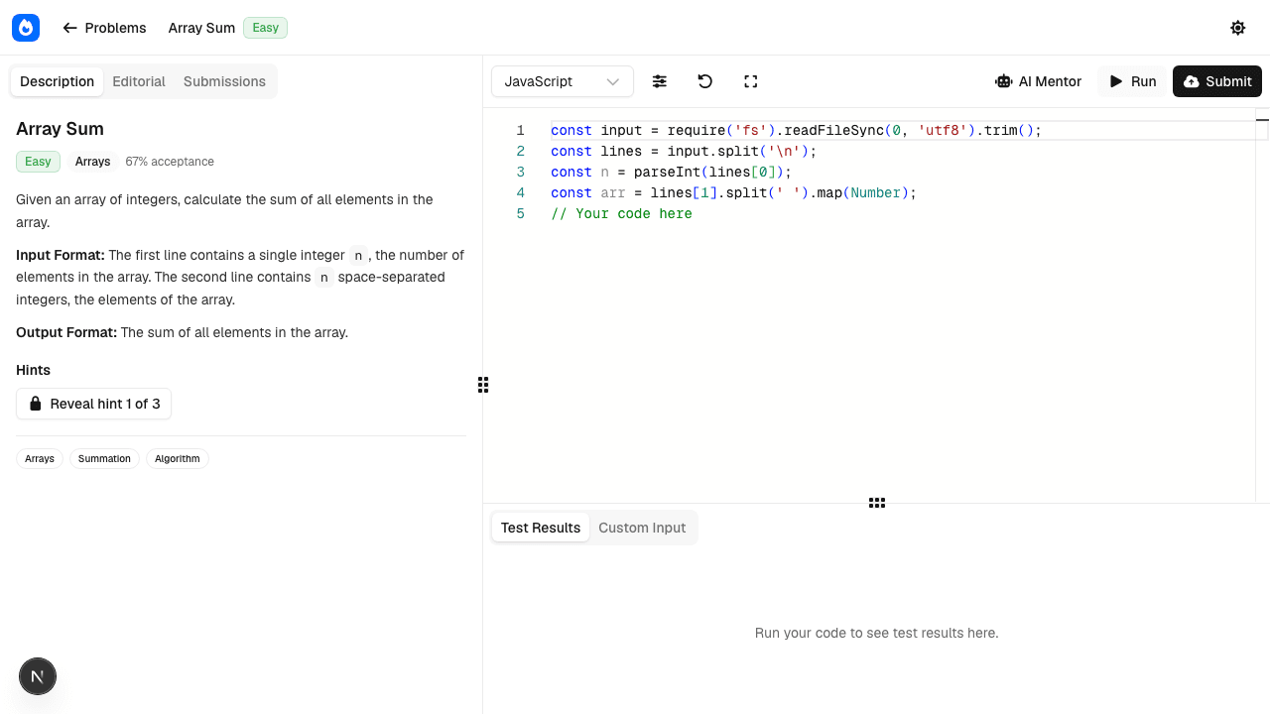The width and height of the screenshot is (1270, 714).
Task: Click line number 1 in the editor gutter
Action: coord(520,130)
